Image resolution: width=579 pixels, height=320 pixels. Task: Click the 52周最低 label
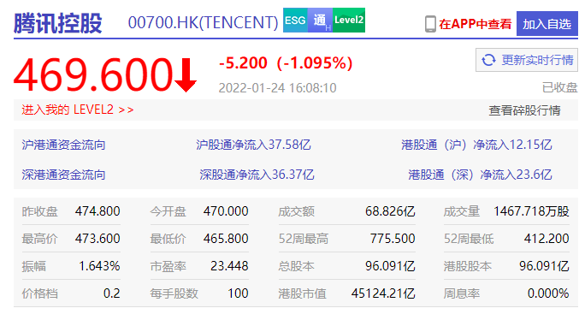[469, 239]
